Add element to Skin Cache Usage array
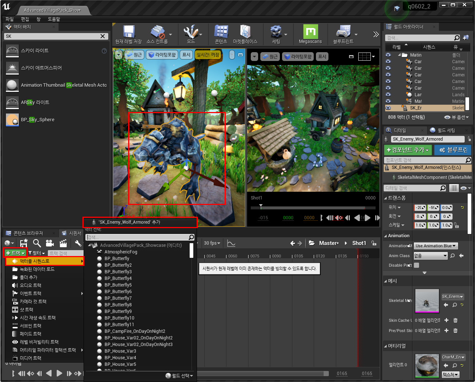Screen dimensions: 475x382 pos(447,320)
